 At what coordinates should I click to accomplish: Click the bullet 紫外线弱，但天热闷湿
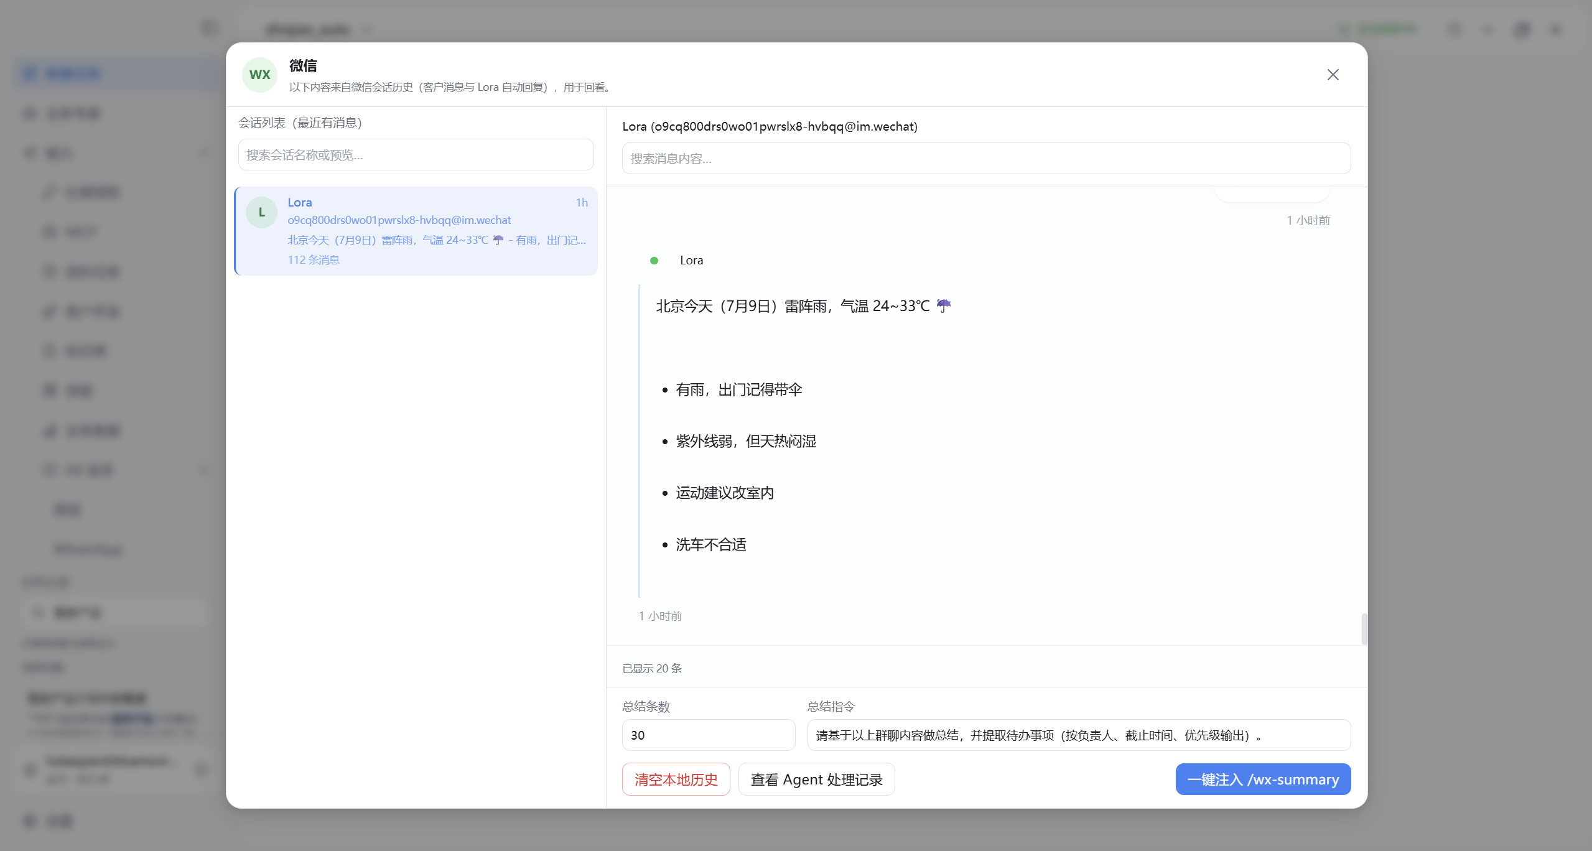[x=746, y=442]
